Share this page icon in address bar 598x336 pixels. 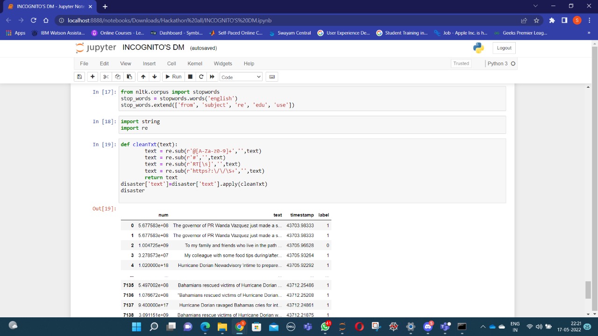(524, 20)
